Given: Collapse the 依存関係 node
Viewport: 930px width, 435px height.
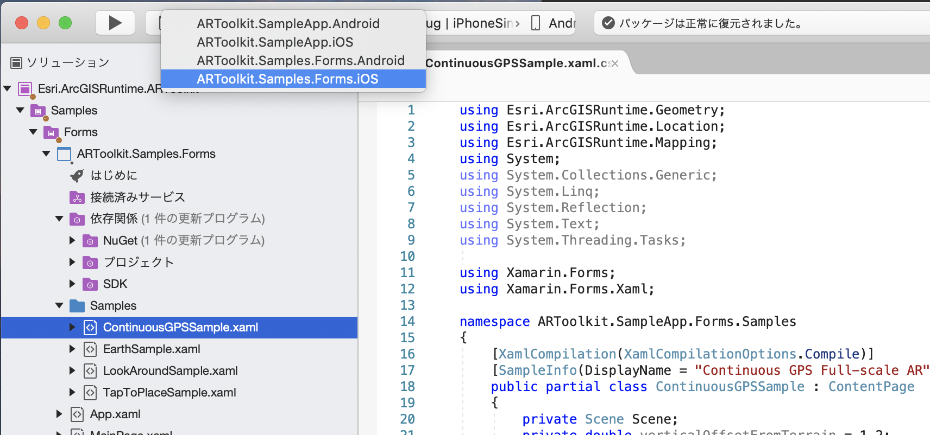Looking at the screenshot, I should pyautogui.click(x=60, y=219).
